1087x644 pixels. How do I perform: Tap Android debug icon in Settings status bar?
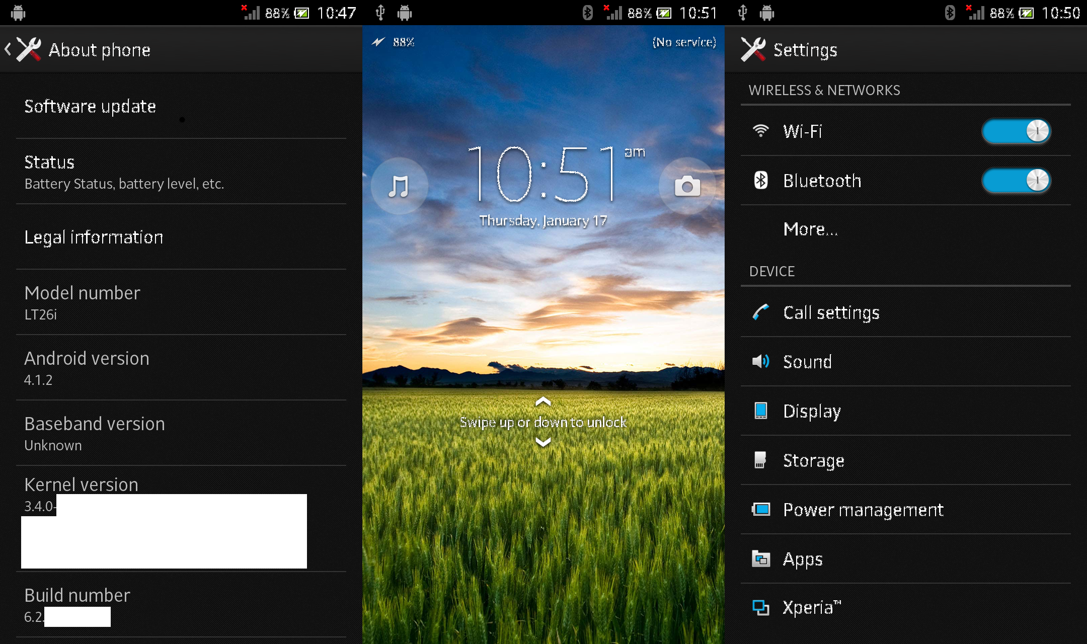tap(767, 13)
